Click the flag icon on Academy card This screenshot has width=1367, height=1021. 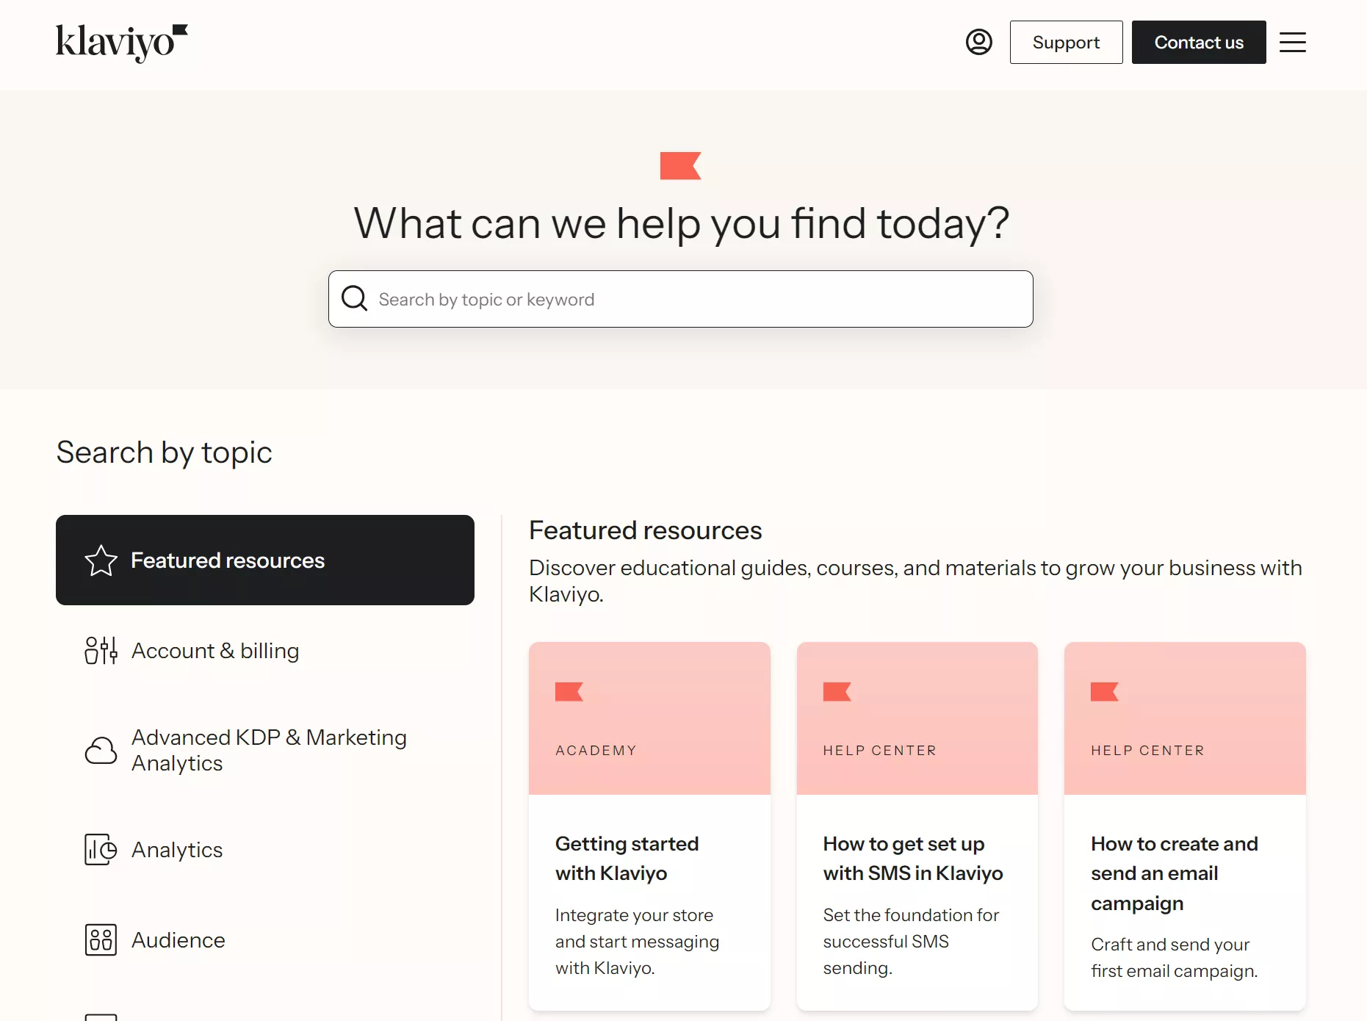coord(569,692)
